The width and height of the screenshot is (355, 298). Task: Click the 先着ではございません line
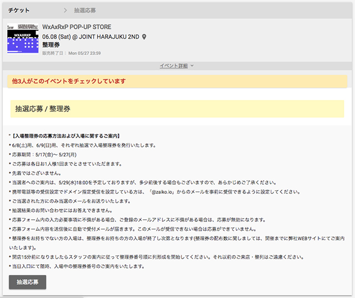pos(37,173)
